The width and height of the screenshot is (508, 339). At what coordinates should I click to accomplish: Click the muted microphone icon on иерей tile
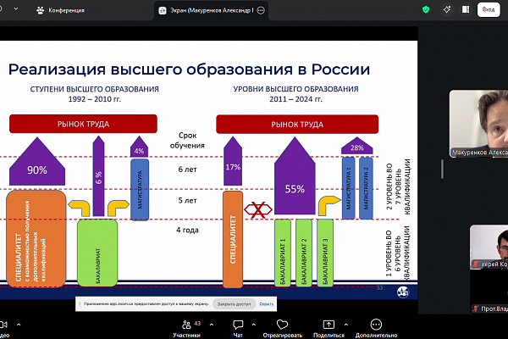pos(475,264)
